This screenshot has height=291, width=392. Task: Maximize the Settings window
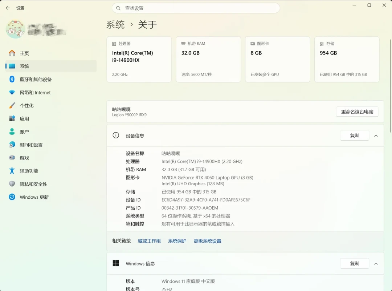click(369, 5)
